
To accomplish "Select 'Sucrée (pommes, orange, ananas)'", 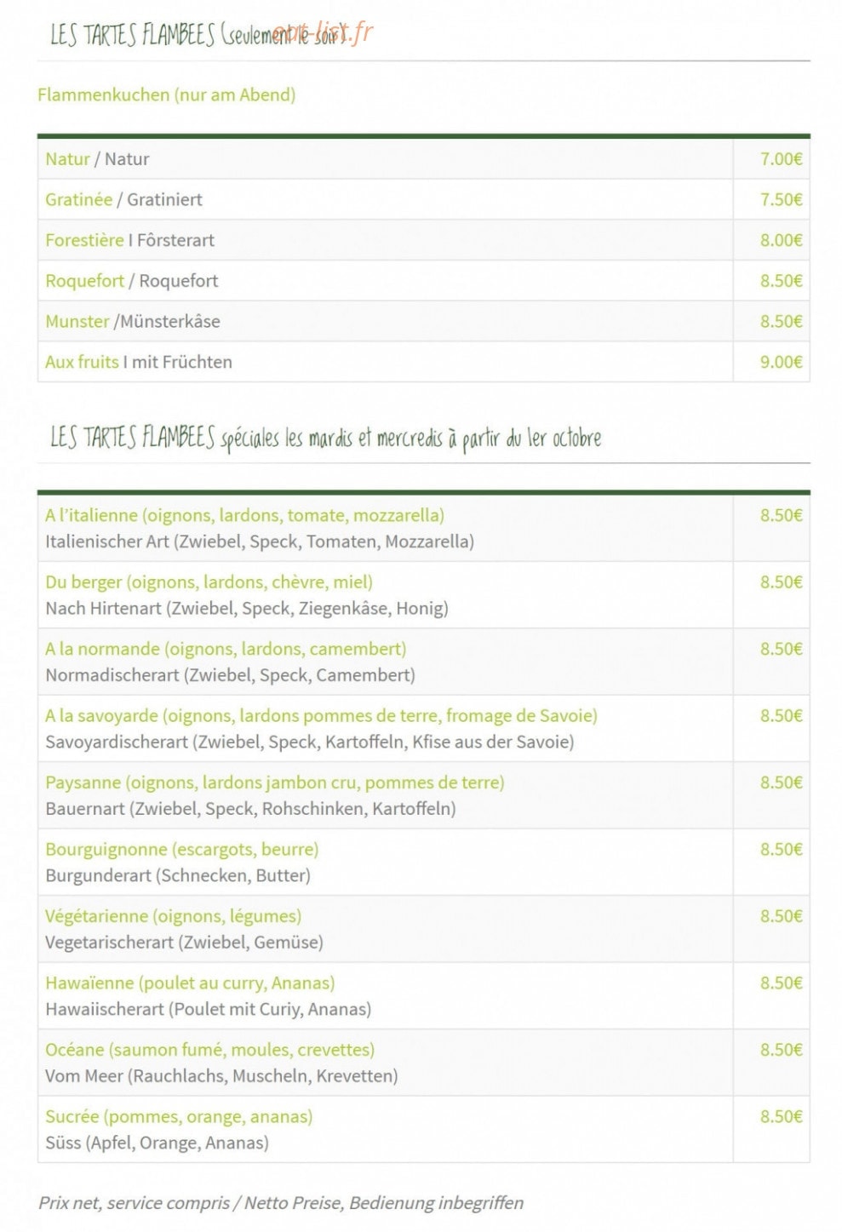I will (179, 1117).
